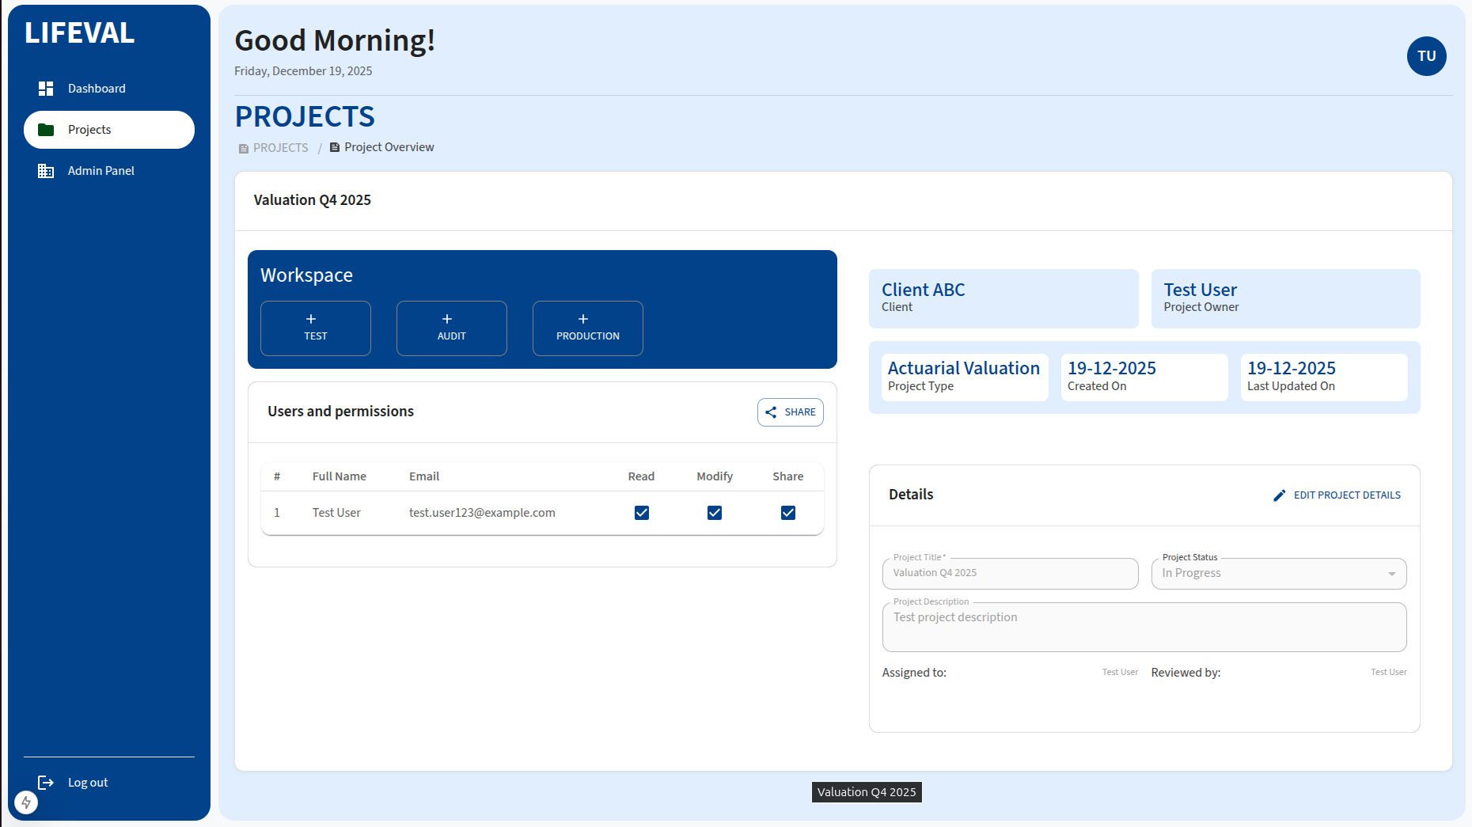Screen dimensions: 1472x827
Task: Click the pencil edit icon in Details
Action: click(x=1279, y=495)
